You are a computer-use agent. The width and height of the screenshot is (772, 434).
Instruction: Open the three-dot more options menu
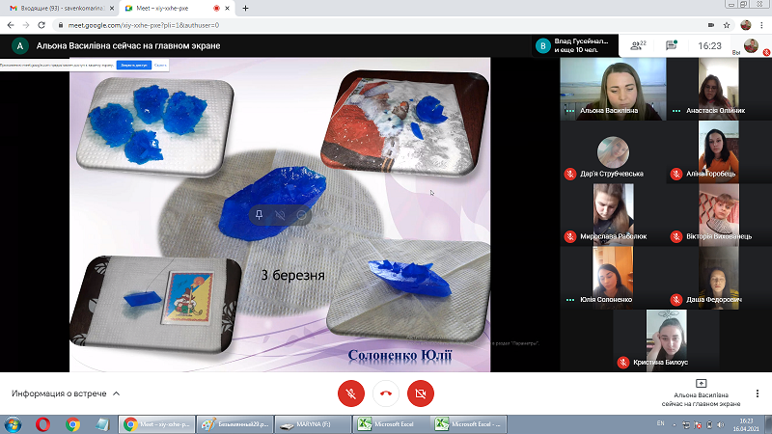click(758, 393)
